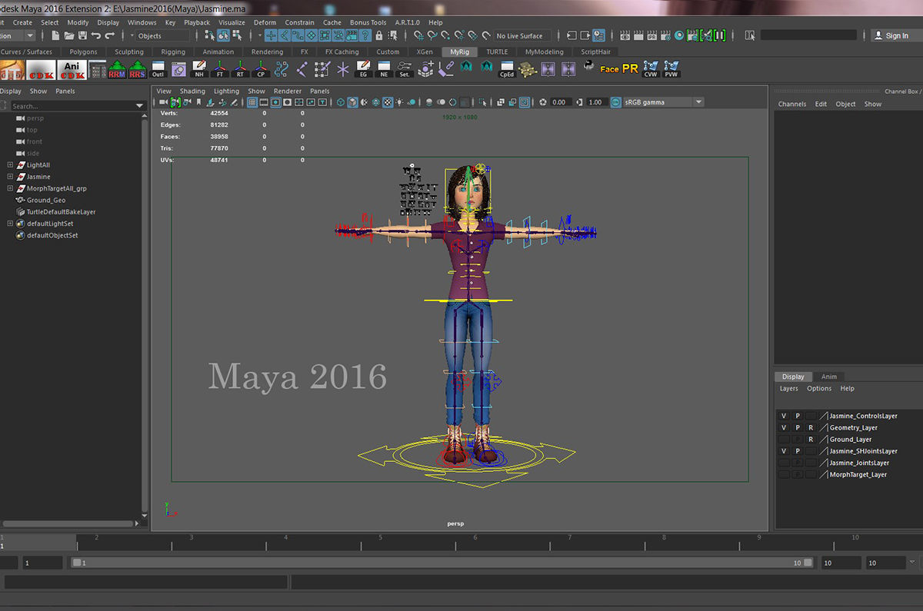Screen dimensions: 923x611
Task: Open the Outliner search filter dropdown arrow
Action: coord(139,106)
